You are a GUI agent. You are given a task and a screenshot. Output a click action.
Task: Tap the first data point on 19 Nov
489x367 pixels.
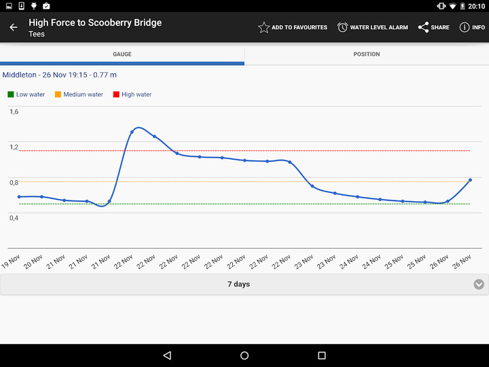tap(19, 196)
